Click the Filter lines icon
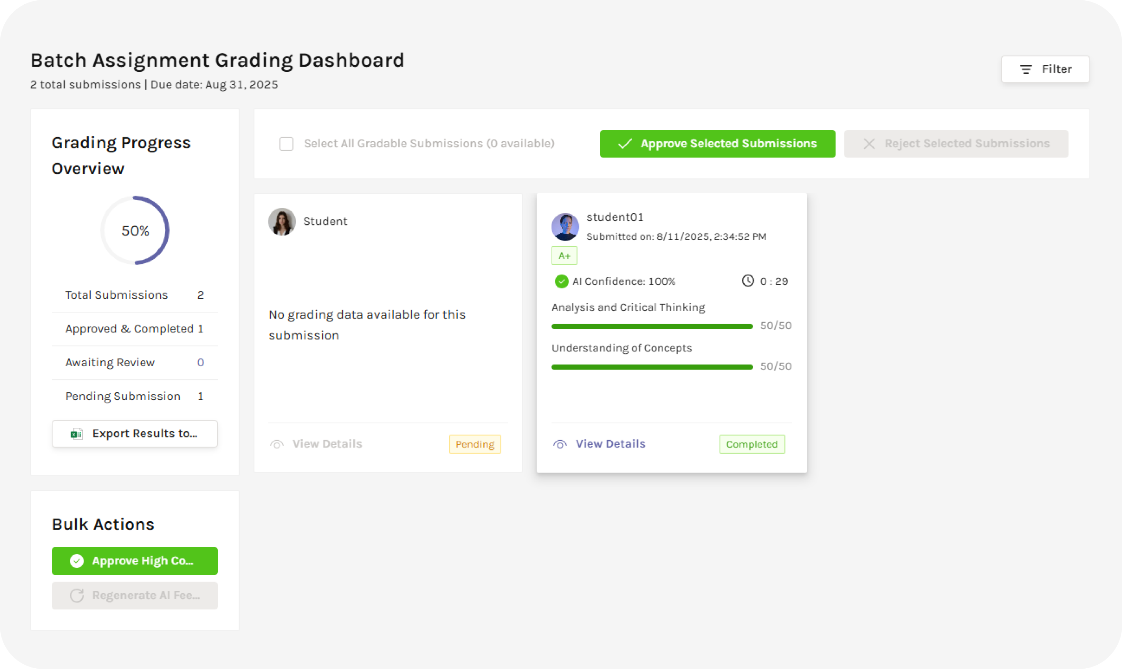Image resolution: width=1122 pixels, height=669 pixels. click(x=1025, y=69)
